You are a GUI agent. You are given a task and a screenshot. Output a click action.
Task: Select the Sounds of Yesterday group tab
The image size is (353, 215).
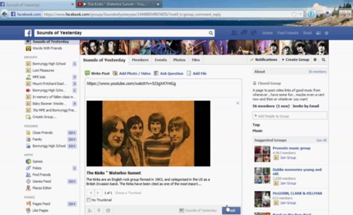click(x=104, y=60)
